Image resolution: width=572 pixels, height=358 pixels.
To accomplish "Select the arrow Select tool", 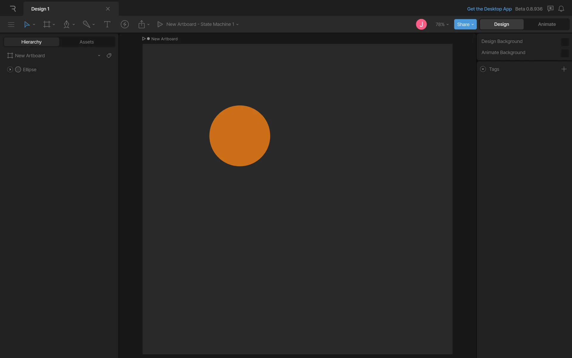I will click(x=27, y=24).
